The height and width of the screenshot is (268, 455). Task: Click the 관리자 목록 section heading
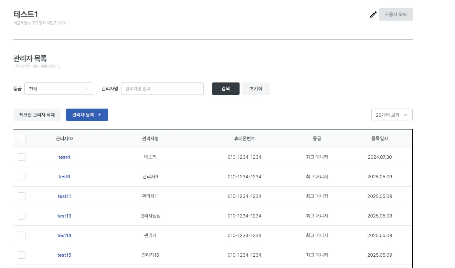(30, 58)
